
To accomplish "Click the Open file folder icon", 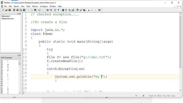I will coord(6,10).
